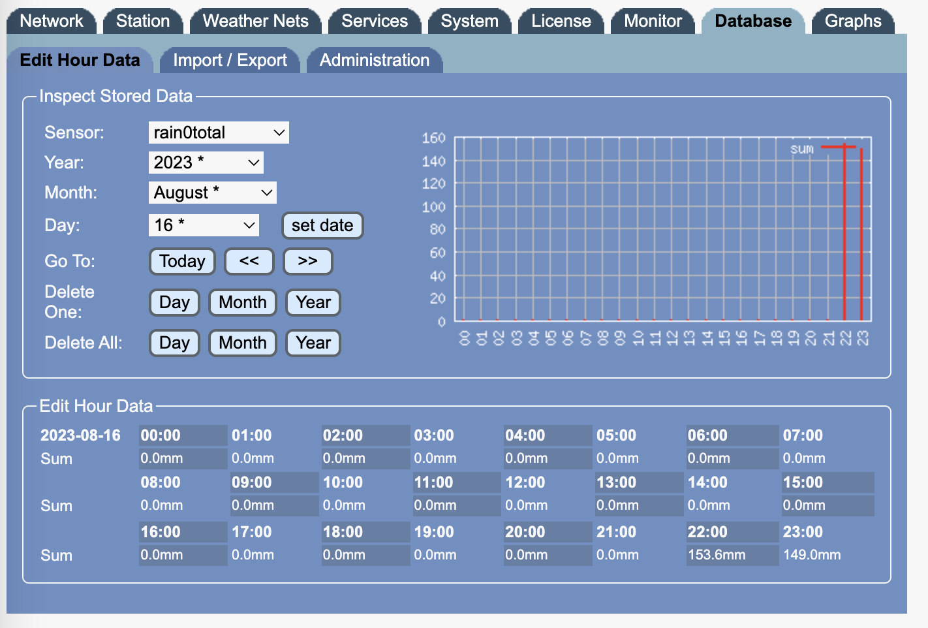Click Delete All Month button

243,343
